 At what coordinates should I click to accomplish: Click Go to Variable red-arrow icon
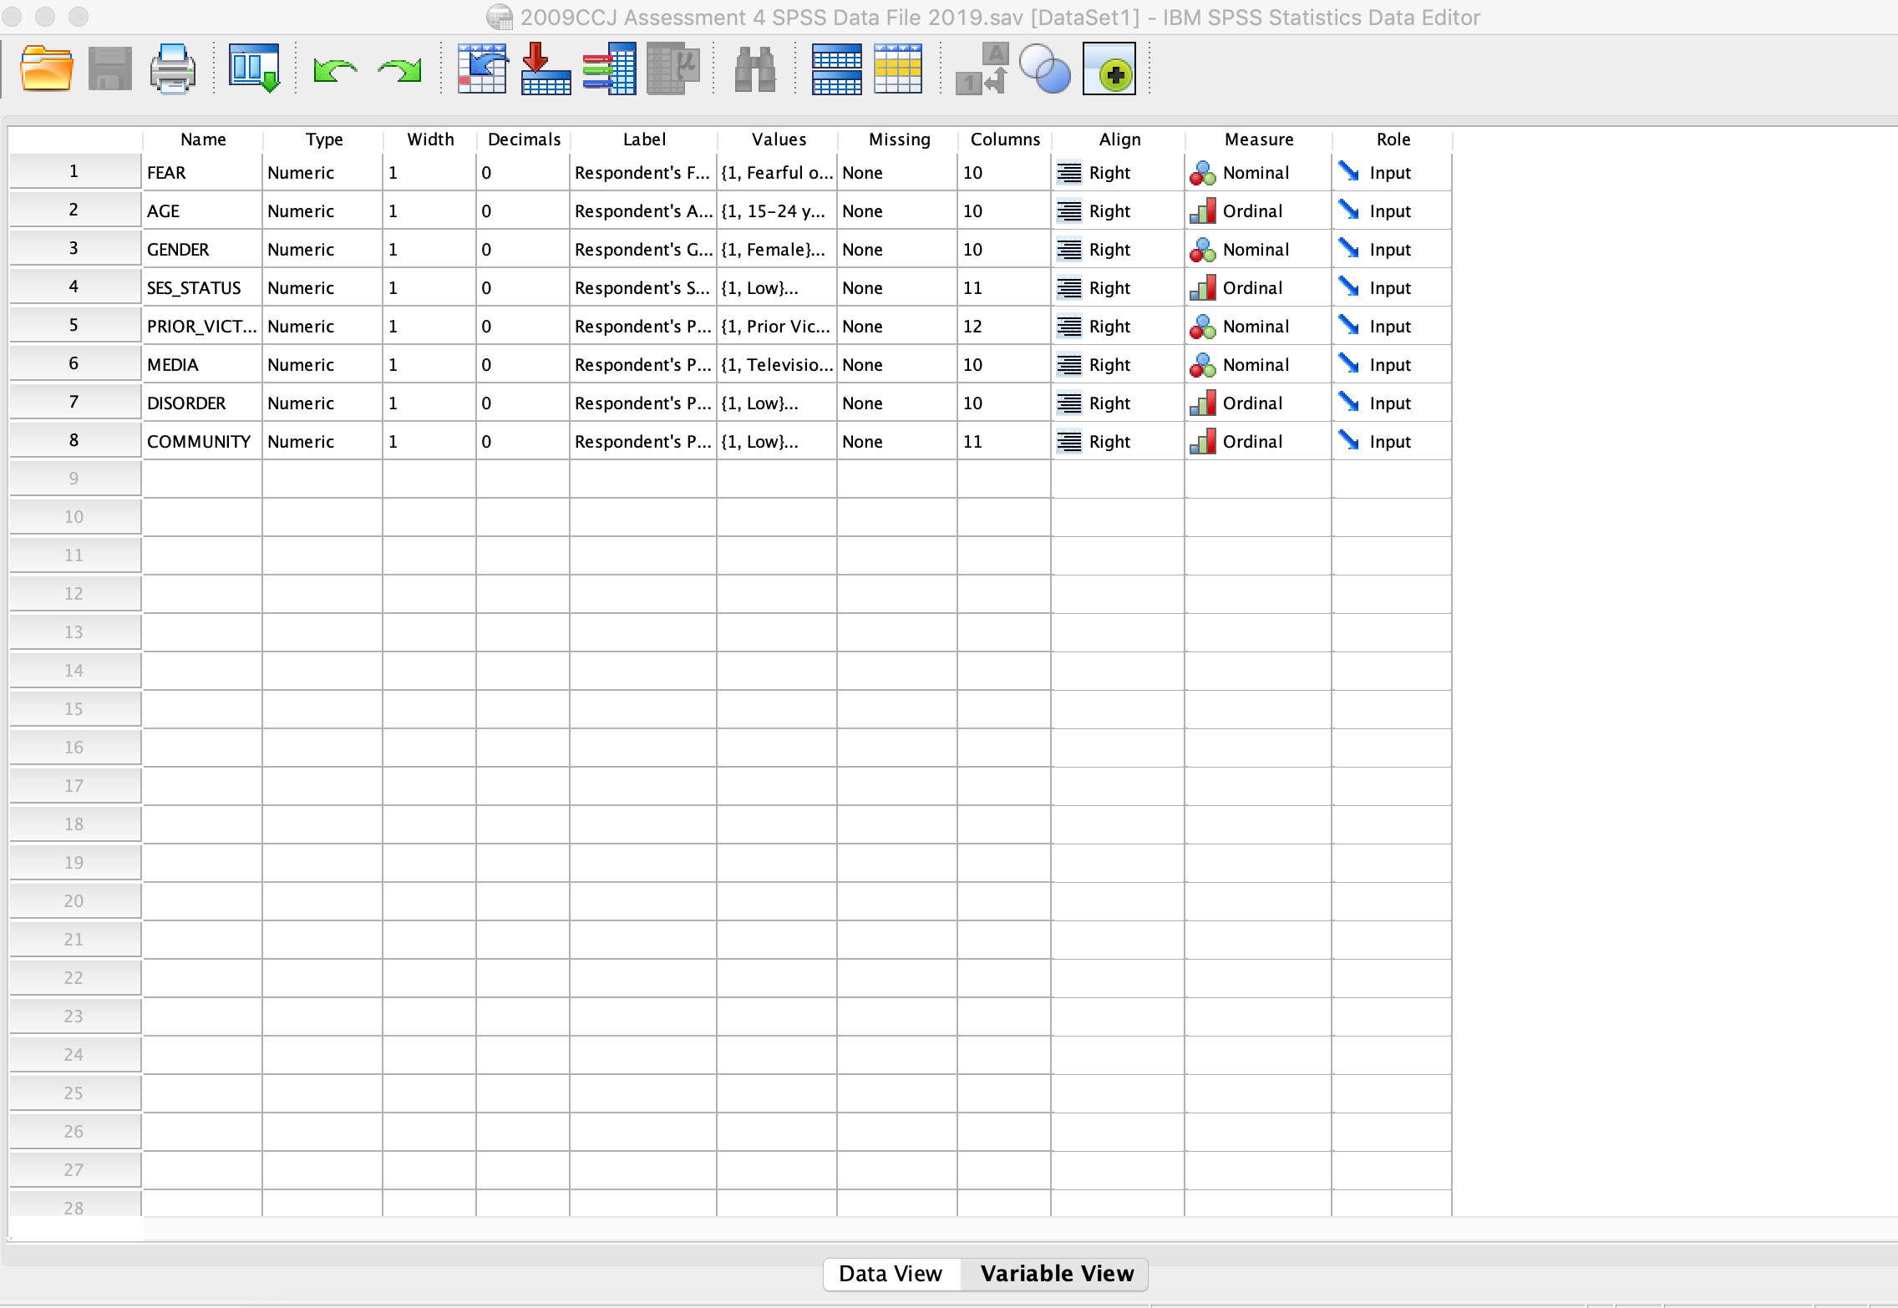click(546, 69)
